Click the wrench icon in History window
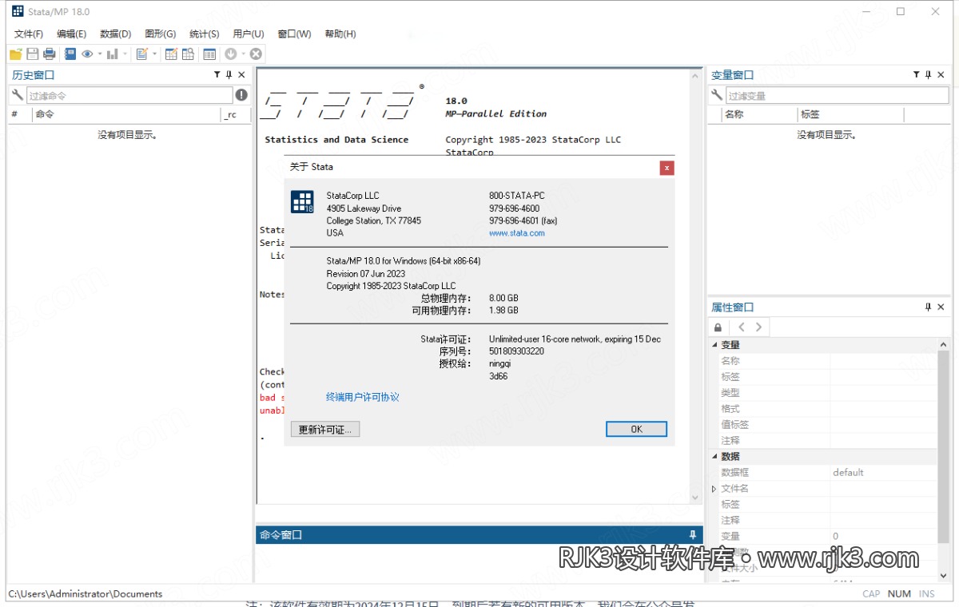This screenshot has width=959, height=607. click(18, 95)
